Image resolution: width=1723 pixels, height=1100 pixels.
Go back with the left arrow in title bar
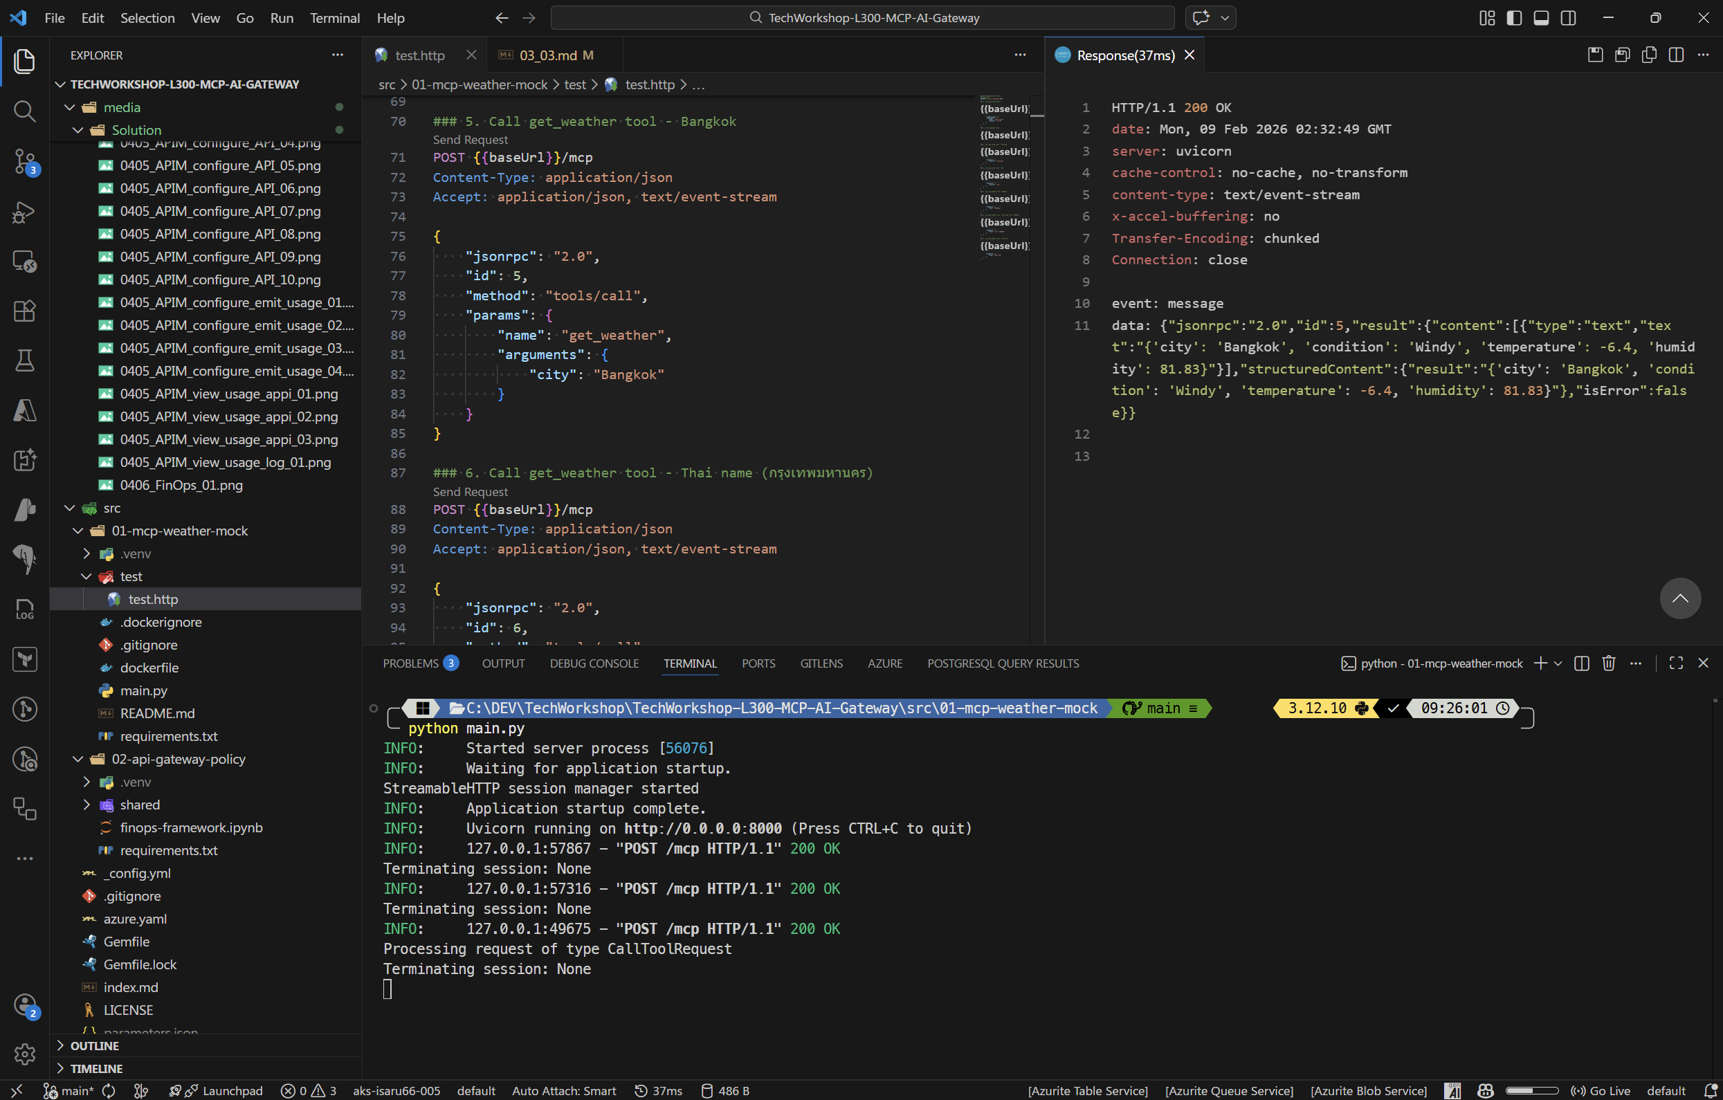coord(502,18)
